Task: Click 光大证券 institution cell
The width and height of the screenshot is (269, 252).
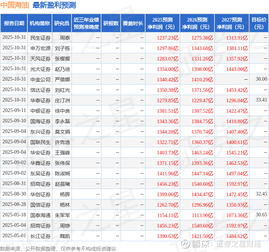Action: click(x=40, y=69)
